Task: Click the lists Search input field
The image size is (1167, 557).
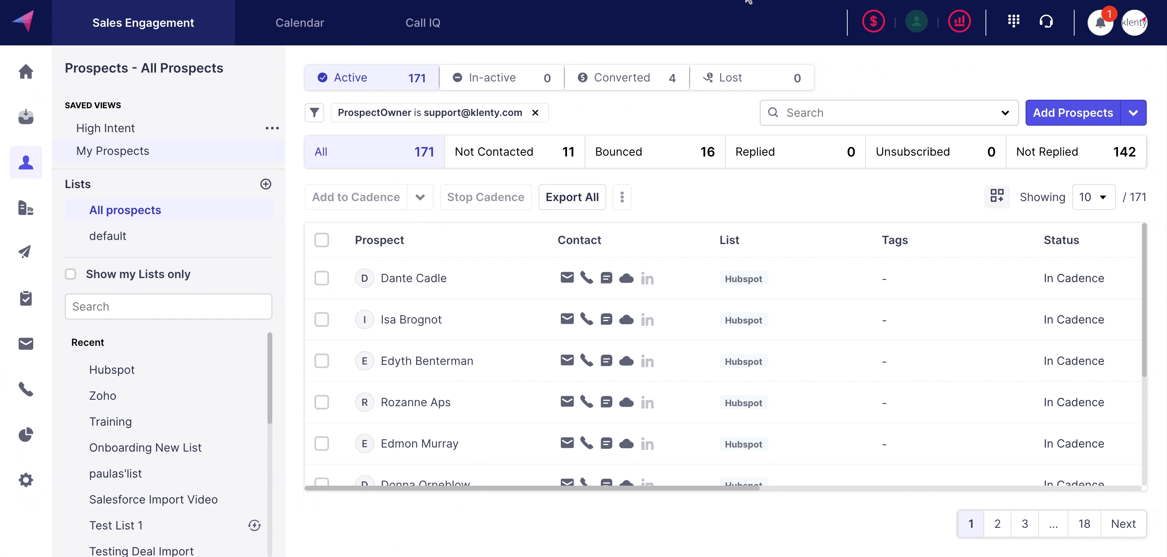Action: [168, 307]
